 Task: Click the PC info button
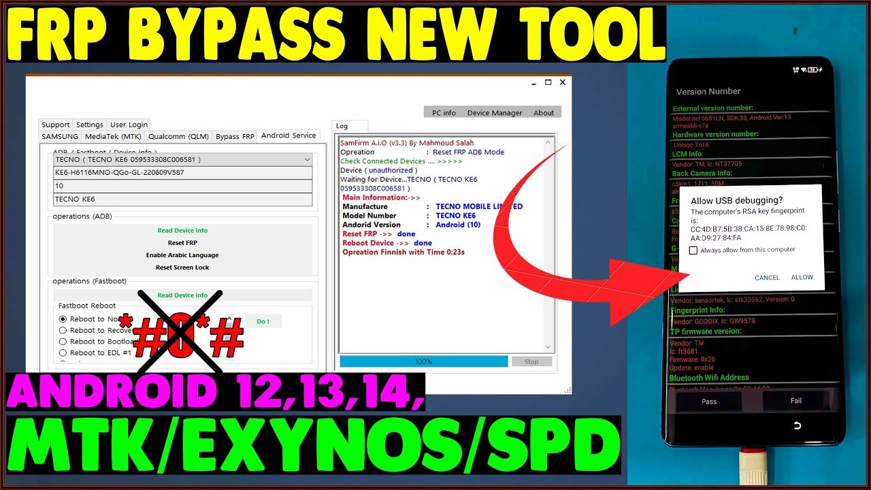click(444, 112)
